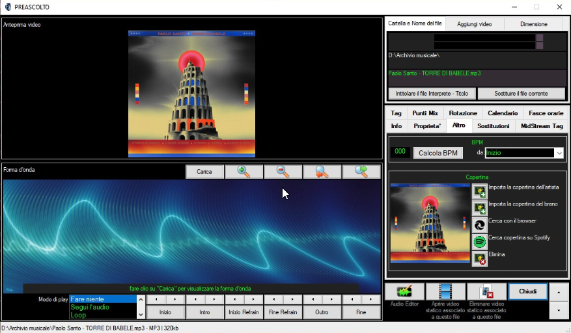Image resolution: width=571 pixels, height=333 pixels.
Task: Open the Info tab
Action: tap(397, 126)
